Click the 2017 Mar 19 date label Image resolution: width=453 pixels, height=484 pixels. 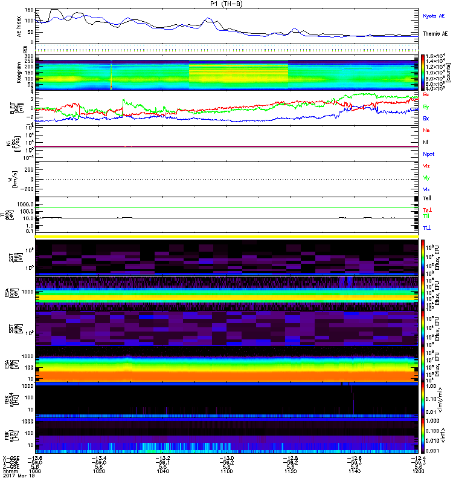[19, 476]
